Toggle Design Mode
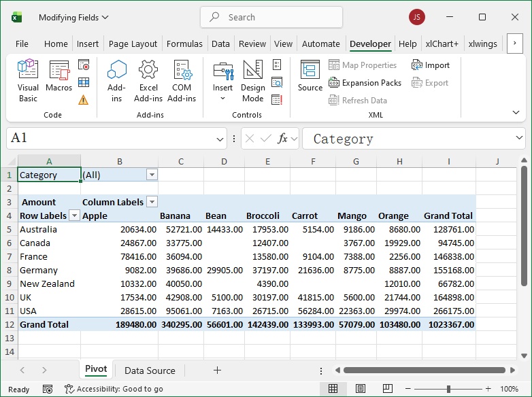The width and height of the screenshot is (532, 397). 253,81
